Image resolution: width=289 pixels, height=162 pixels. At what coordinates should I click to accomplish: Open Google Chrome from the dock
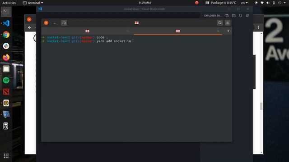tap(6, 35)
